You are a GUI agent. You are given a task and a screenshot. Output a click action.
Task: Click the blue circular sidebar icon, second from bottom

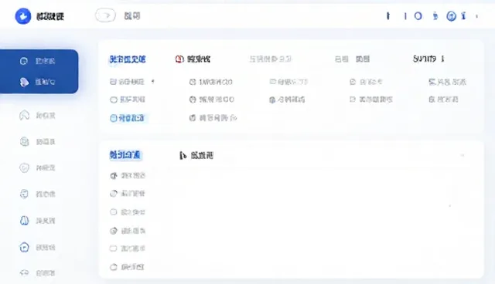24,247
